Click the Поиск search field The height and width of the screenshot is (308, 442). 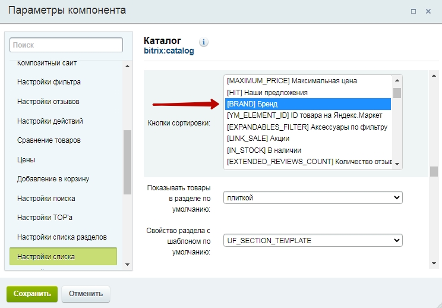(67, 45)
